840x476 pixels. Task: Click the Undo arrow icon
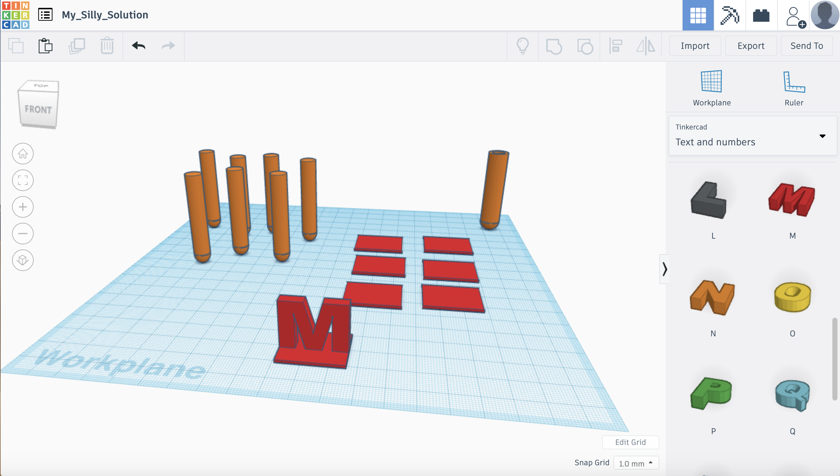click(139, 46)
